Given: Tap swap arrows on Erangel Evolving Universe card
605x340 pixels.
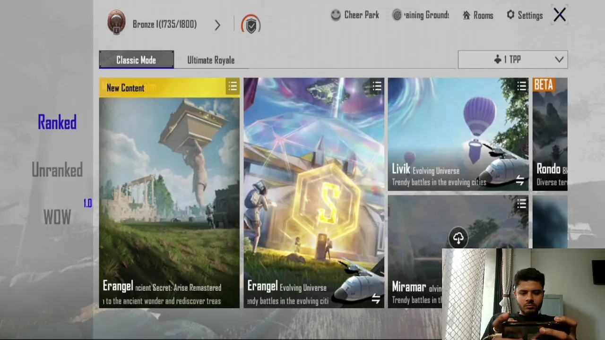Looking at the screenshot, I should pyautogui.click(x=376, y=298).
